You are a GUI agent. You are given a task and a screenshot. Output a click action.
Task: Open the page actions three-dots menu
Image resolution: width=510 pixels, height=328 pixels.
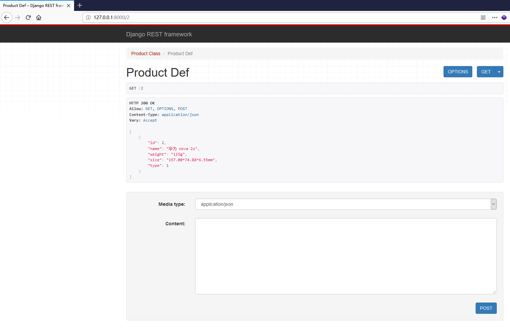coord(495,18)
